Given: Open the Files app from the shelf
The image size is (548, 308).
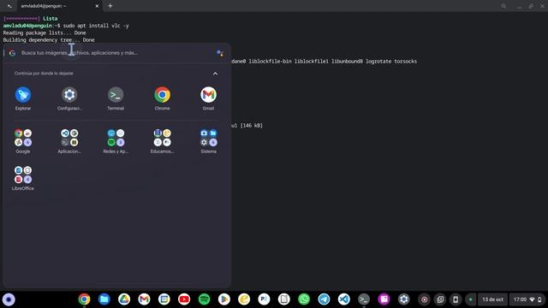Looking at the screenshot, I should (104, 299).
